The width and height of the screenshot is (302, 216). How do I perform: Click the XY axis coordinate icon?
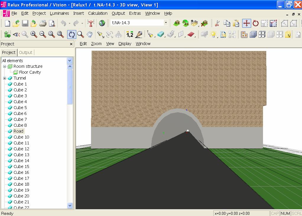(x=7, y=34)
